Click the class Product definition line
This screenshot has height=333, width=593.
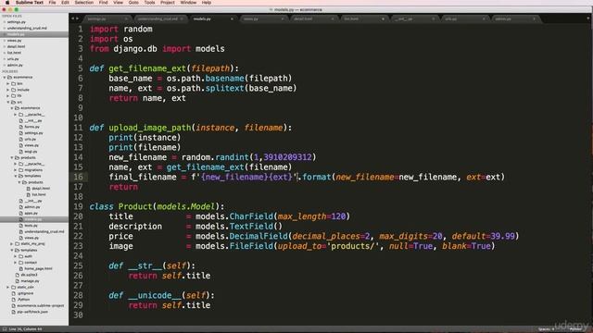[157, 206]
